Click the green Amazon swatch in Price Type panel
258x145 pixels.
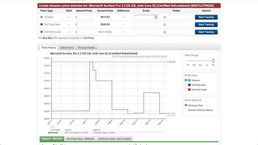tap(189, 80)
